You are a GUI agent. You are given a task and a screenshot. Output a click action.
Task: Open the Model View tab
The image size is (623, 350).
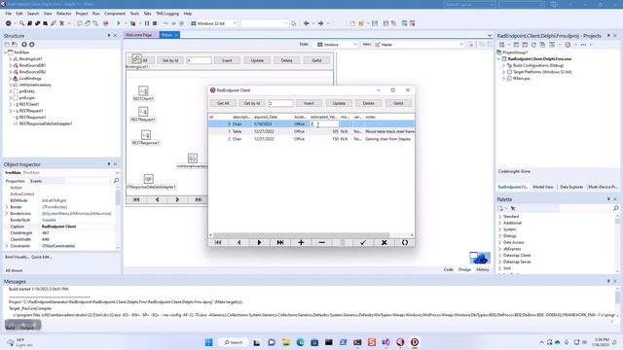[x=543, y=187]
